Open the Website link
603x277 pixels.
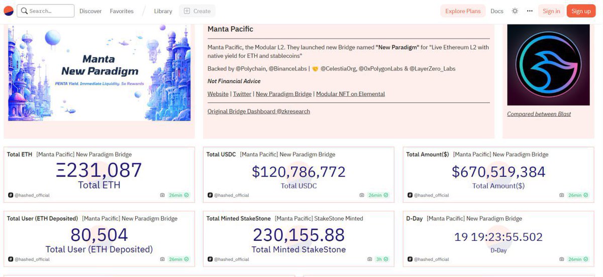click(x=218, y=94)
